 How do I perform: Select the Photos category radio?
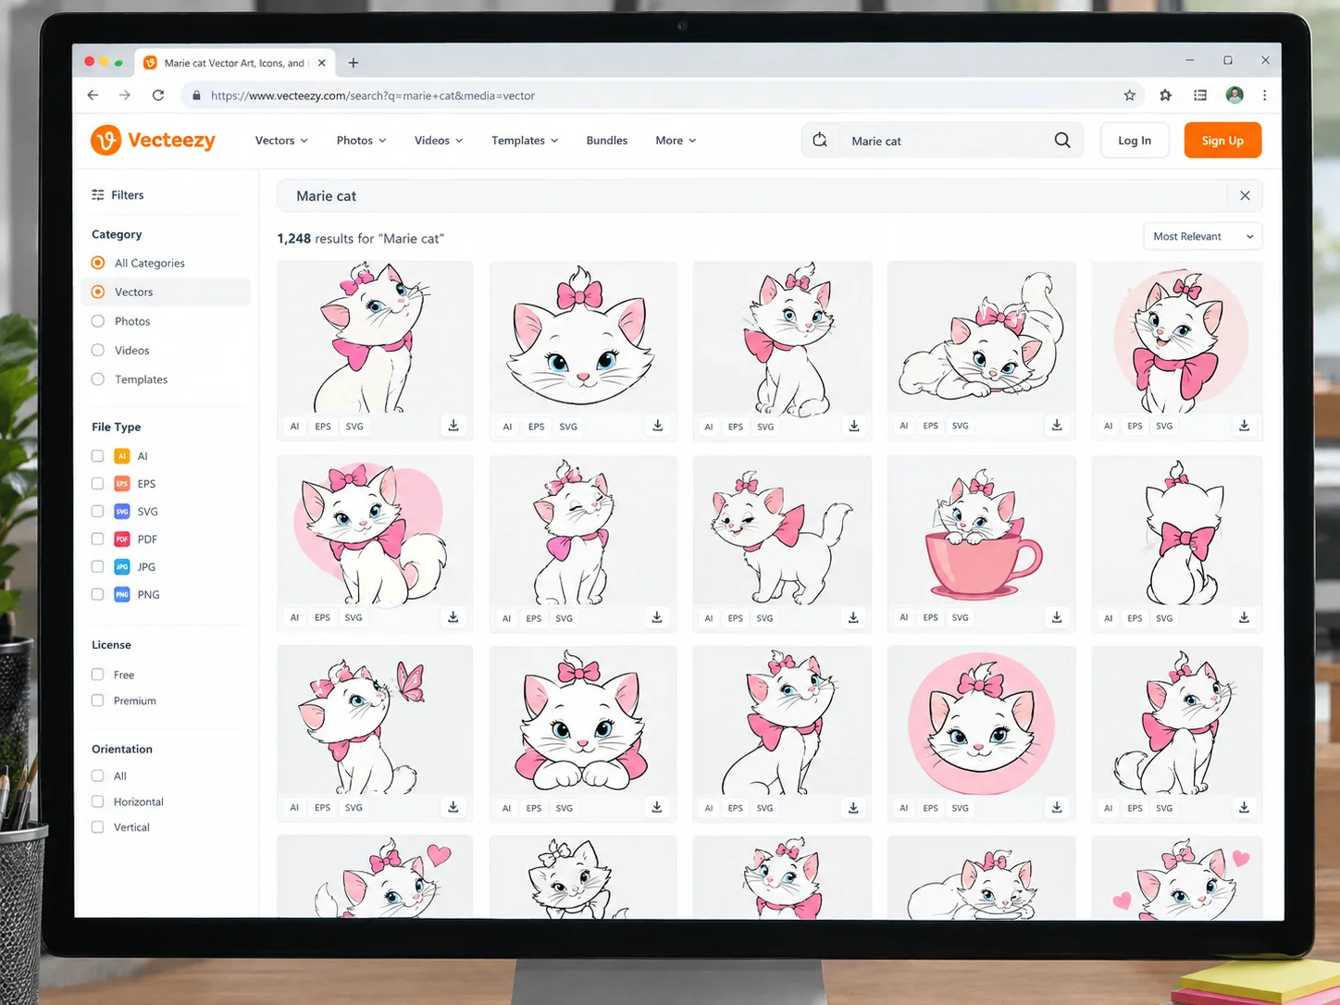98,321
